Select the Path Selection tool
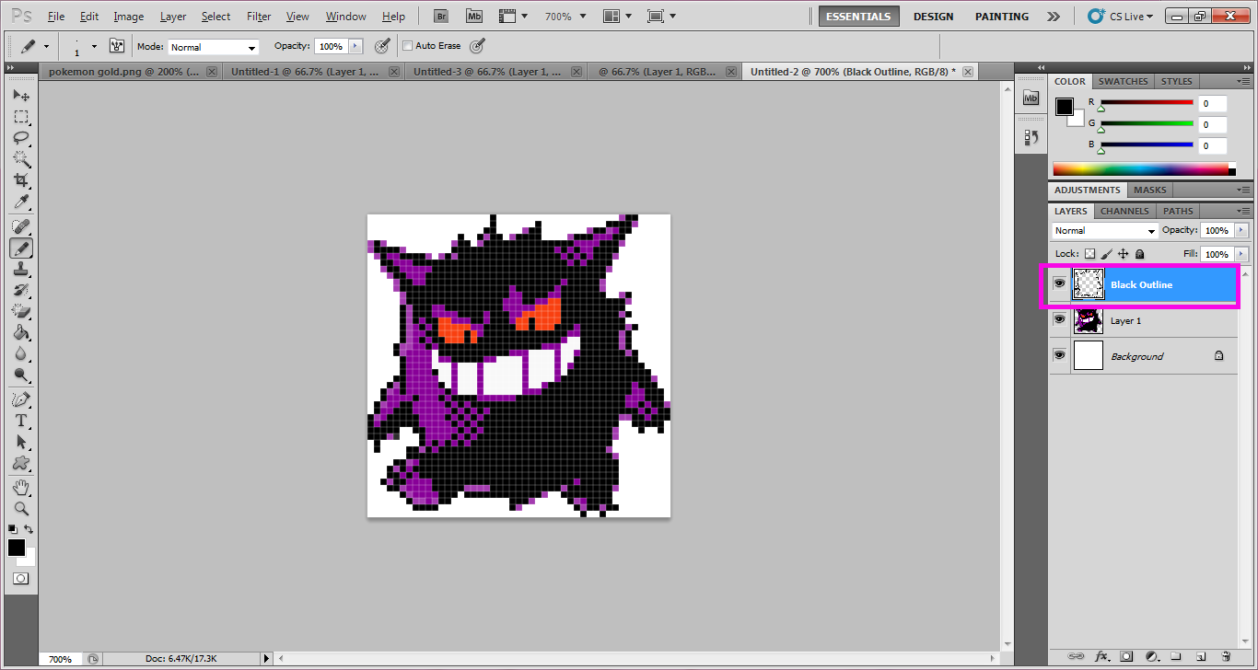Viewport: 1258px width, 670px height. coord(20,442)
